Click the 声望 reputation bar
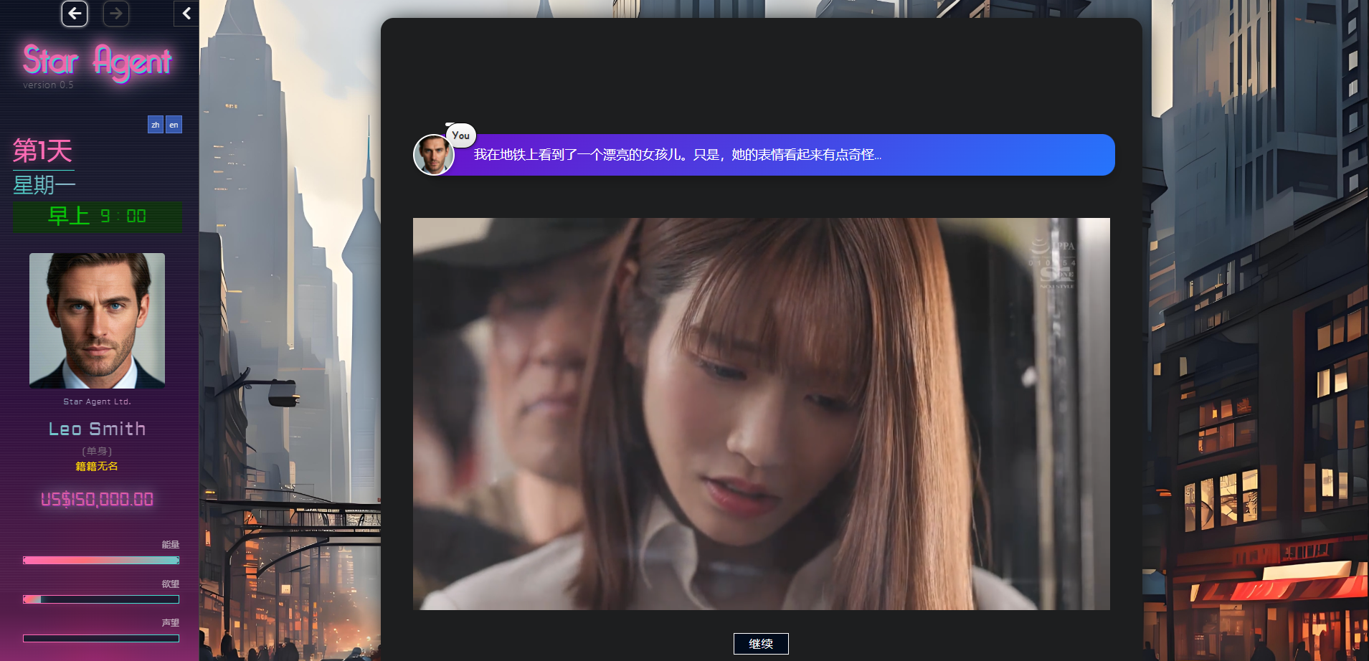Screen dimensions: 1369x661 pyautogui.click(x=101, y=638)
